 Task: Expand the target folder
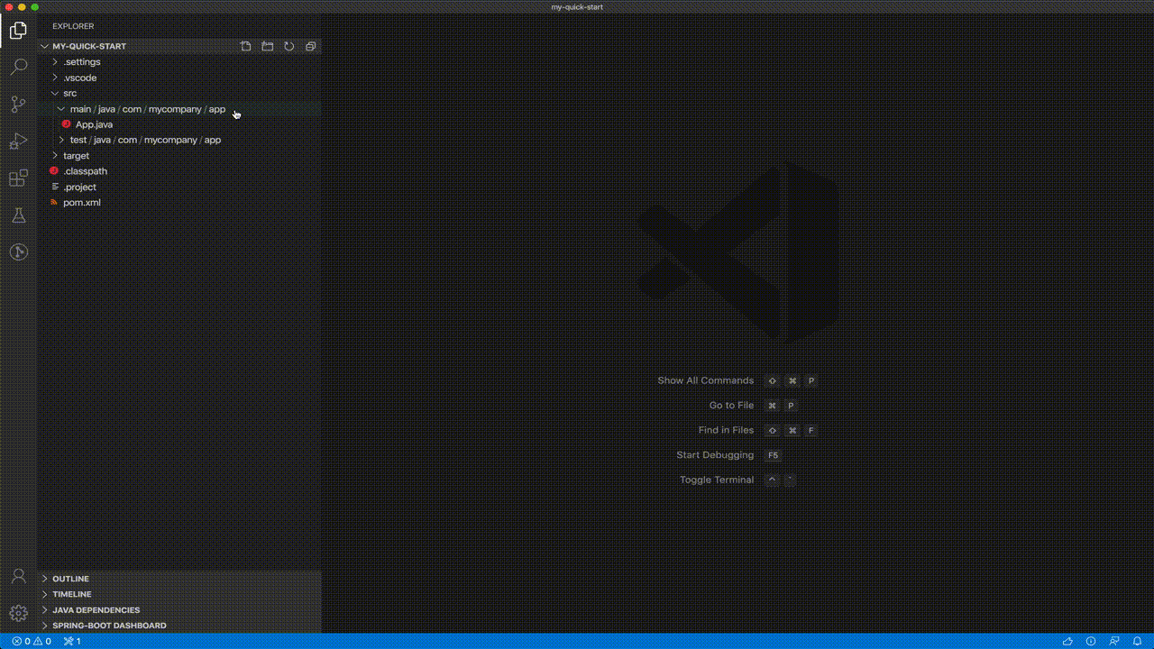tap(55, 155)
